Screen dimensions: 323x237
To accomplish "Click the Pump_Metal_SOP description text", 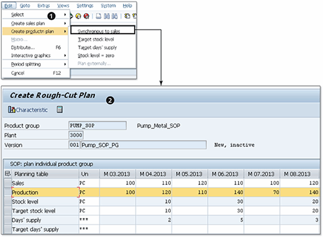I will (x=158, y=126).
